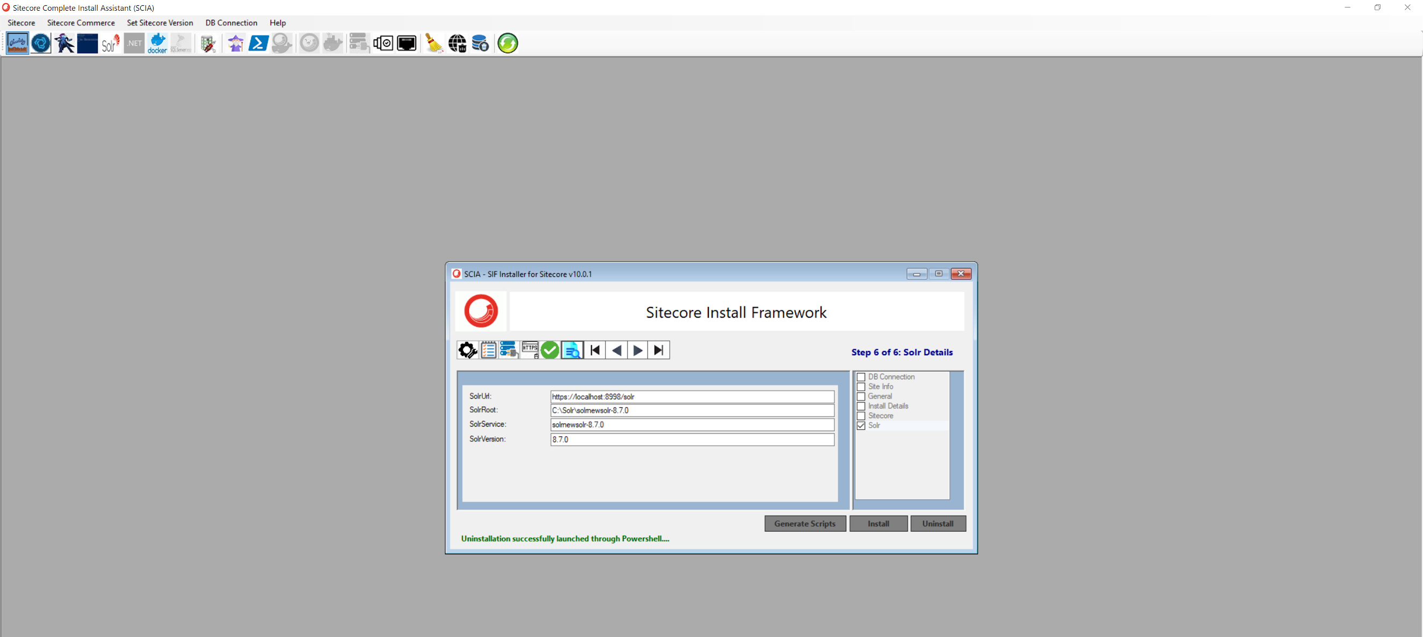Screen dimensions: 1423x637
Task: Click the greyed server connection toolbar icon
Action: click(360, 43)
